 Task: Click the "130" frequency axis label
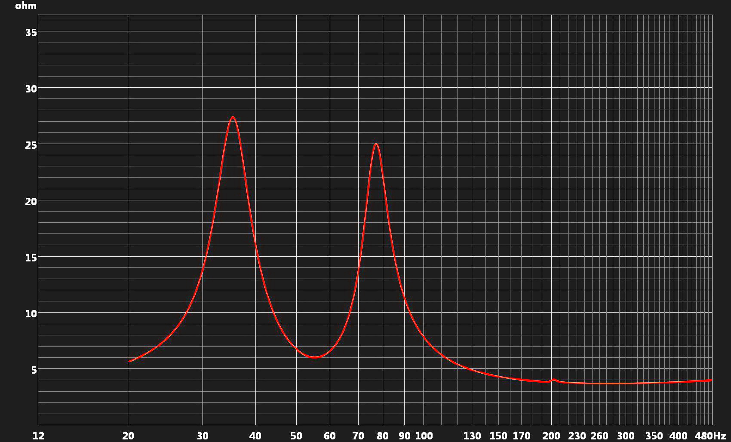[x=472, y=436]
